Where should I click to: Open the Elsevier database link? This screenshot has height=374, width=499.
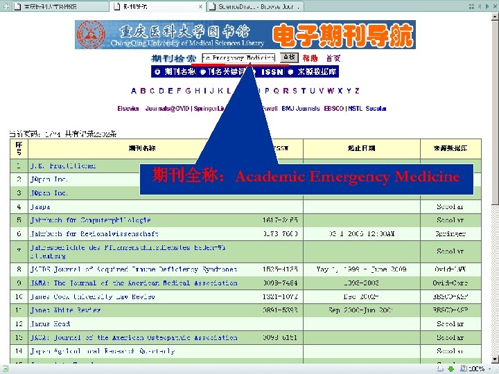click(128, 109)
